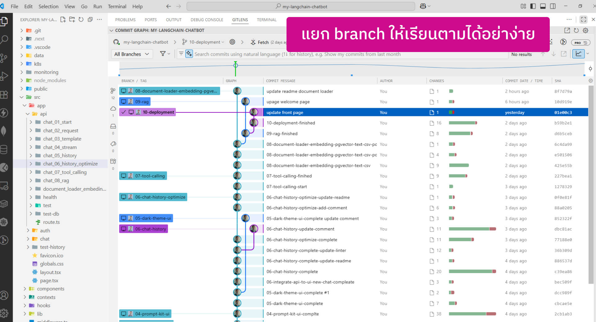Select the 09-rag branch label
The width and height of the screenshot is (596, 322).
pos(142,102)
